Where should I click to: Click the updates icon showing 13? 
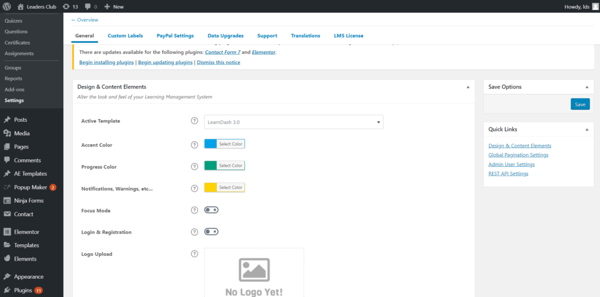[x=66, y=6]
